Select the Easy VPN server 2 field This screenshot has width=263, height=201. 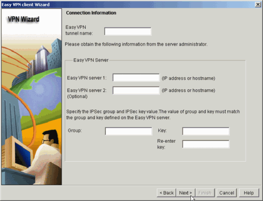click(136, 90)
